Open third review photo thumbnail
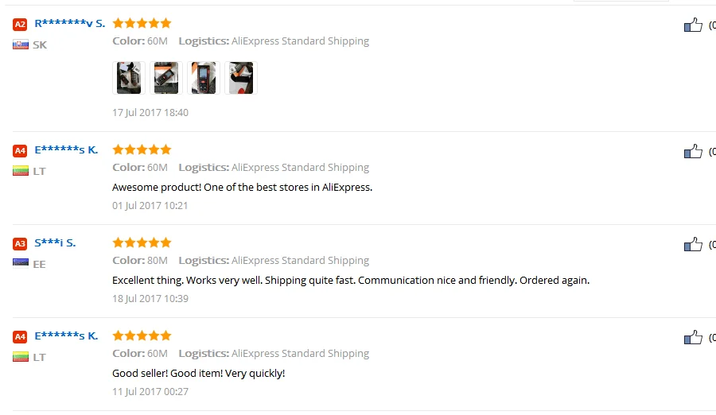Screen dimensions: 716x415 click(x=204, y=78)
